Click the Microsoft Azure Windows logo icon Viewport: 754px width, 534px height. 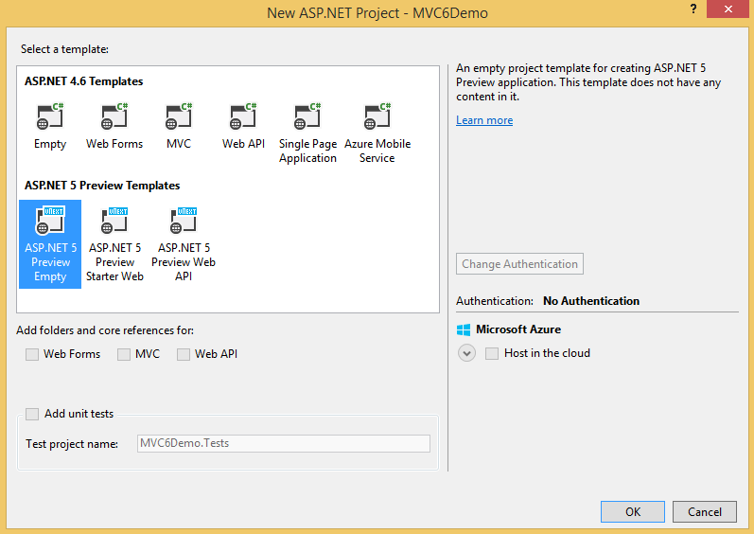click(x=464, y=329)
